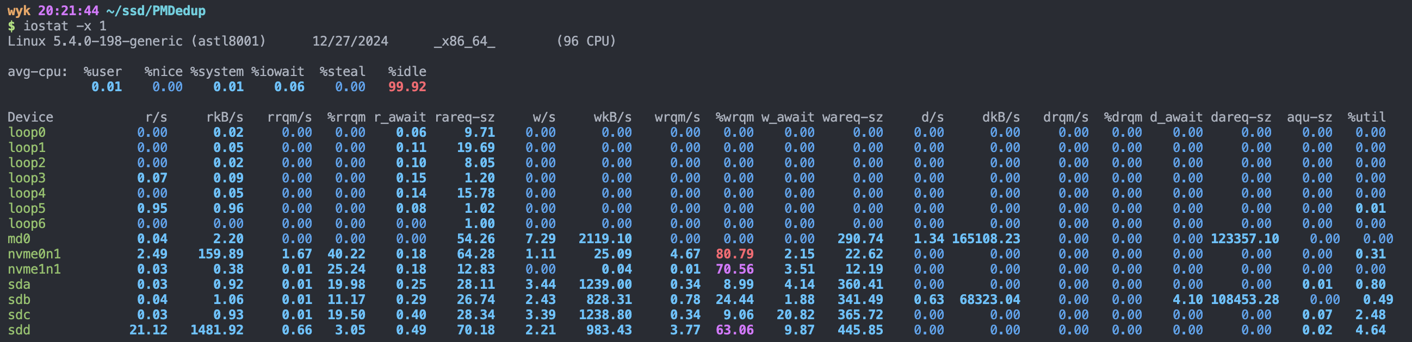Click the nvme1n1 device name
Screen dimensions: 1412x342
pos(34,269)
